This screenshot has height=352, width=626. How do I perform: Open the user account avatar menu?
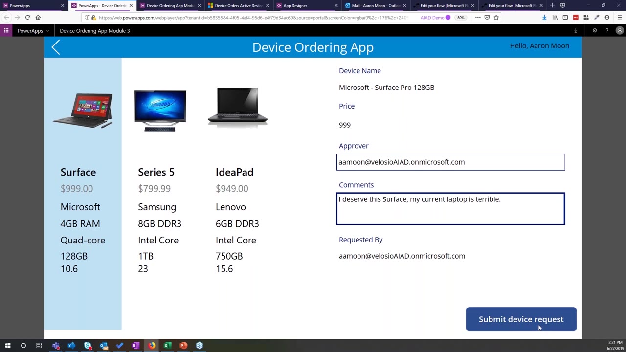tap(619, 31)
